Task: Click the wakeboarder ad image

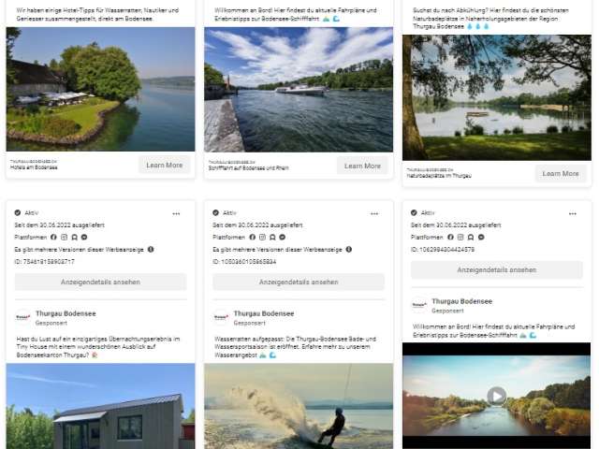Action: tap(299, 406)
